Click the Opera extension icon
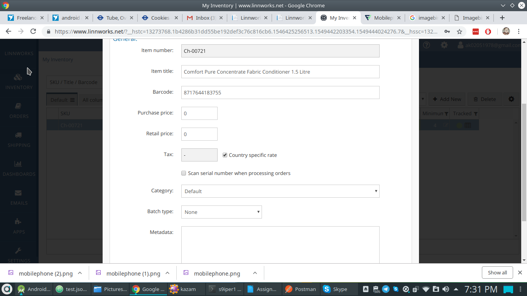The height and width of the screenshot is (296, 527). [x=488, y=32]
